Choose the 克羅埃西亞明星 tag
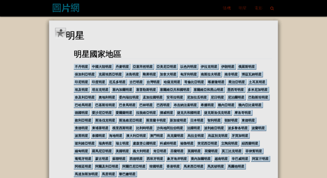Image resolution: width=327 pixels, height=178 pixels. pos(110,74)
